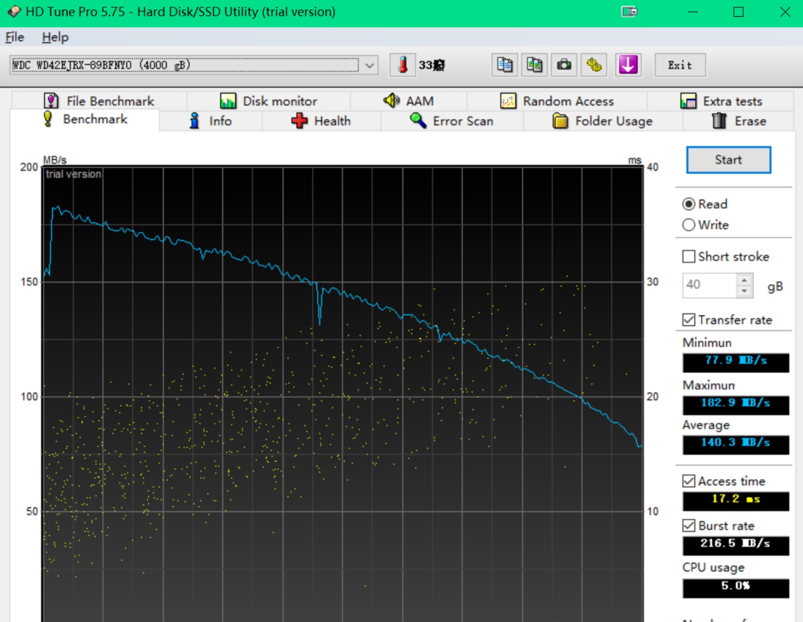Decrease short stroke size with down arrow
Screen dimensions: 803x622
[745, 291]
